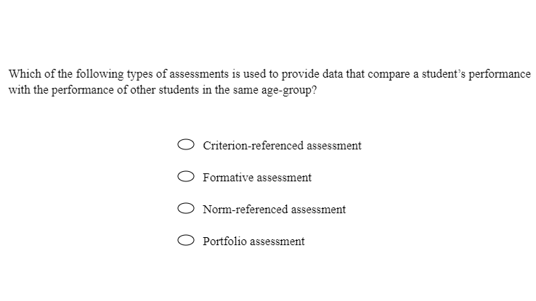Image resolution: width=536 pixels, height=301 pixels.
Task: Click 'student's performance' in the question text
Action: point(476,74)
